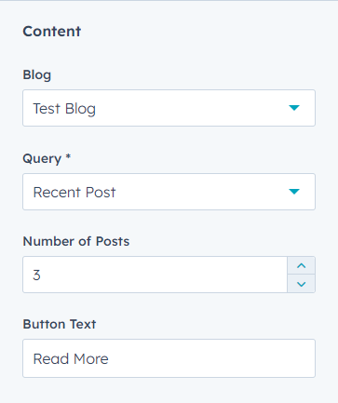Image resolution: width=338 pixels, height=403 pixels.
Task: Click the Query field label
Action: tap(42, 159)
